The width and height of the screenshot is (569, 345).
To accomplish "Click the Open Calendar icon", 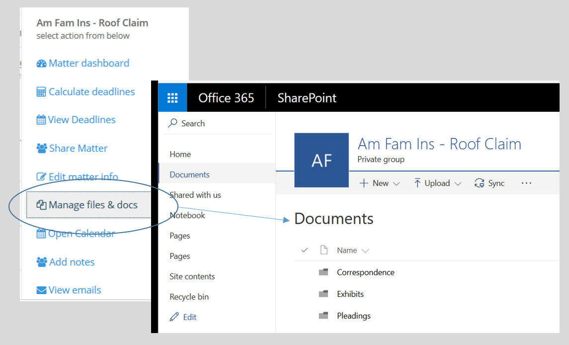I will pyautogui.click(x=42, y=233).
